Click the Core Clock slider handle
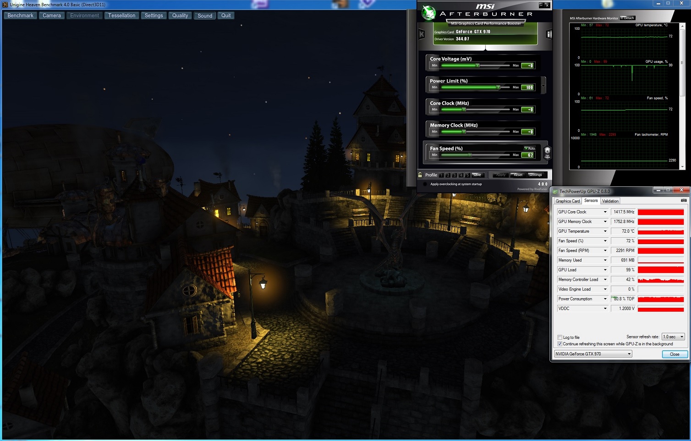The width and height of the screenshot is (691, 441). coord(464,109)
